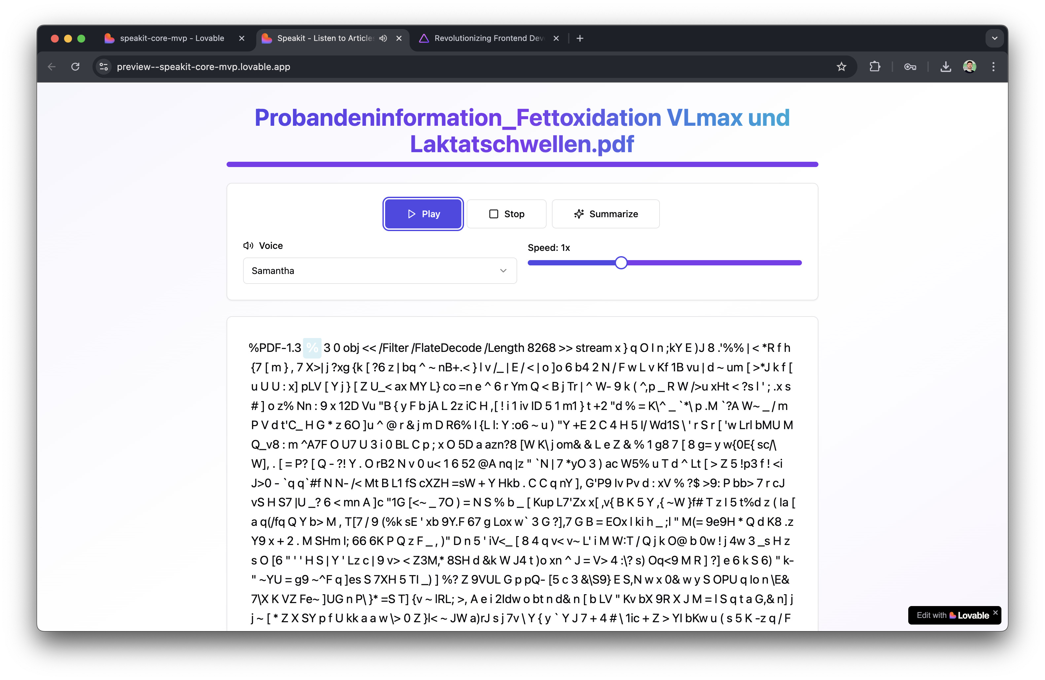Bookmark this page with star icon
This screenshot has width=1045, height=680.
(x=841, y=67)
